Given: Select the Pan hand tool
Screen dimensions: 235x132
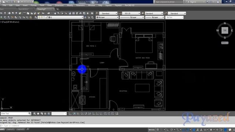Looking at the screenshot, I should click(x=55, y=13).
